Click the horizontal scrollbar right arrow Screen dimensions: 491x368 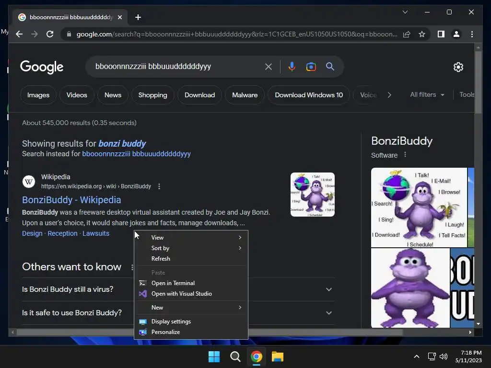470,333
